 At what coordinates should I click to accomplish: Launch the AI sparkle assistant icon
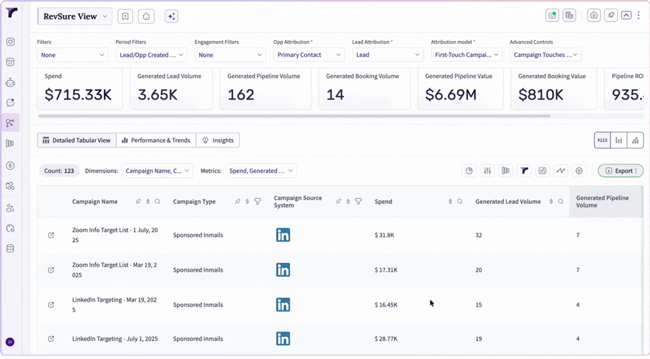coord(171,16)
